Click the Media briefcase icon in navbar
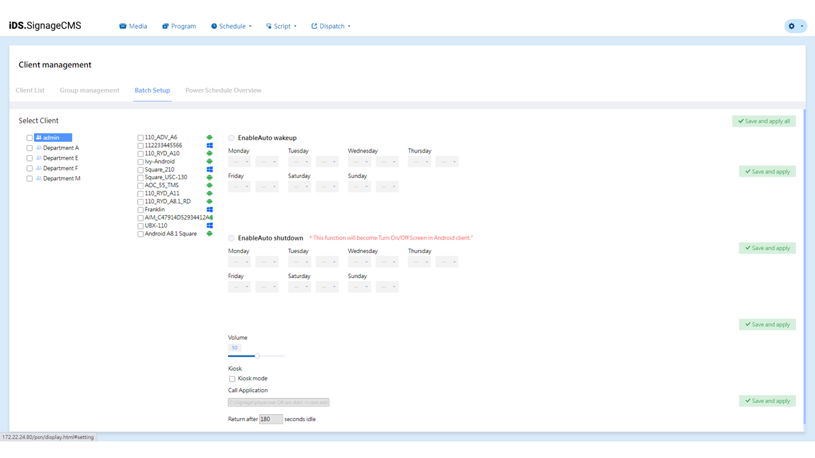The height and width of the screenshot is (458, 815). 123,26
